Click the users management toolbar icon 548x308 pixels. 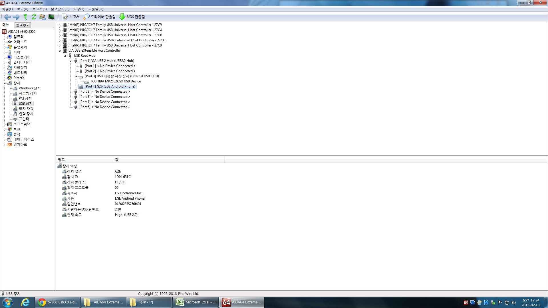(43, 17)
